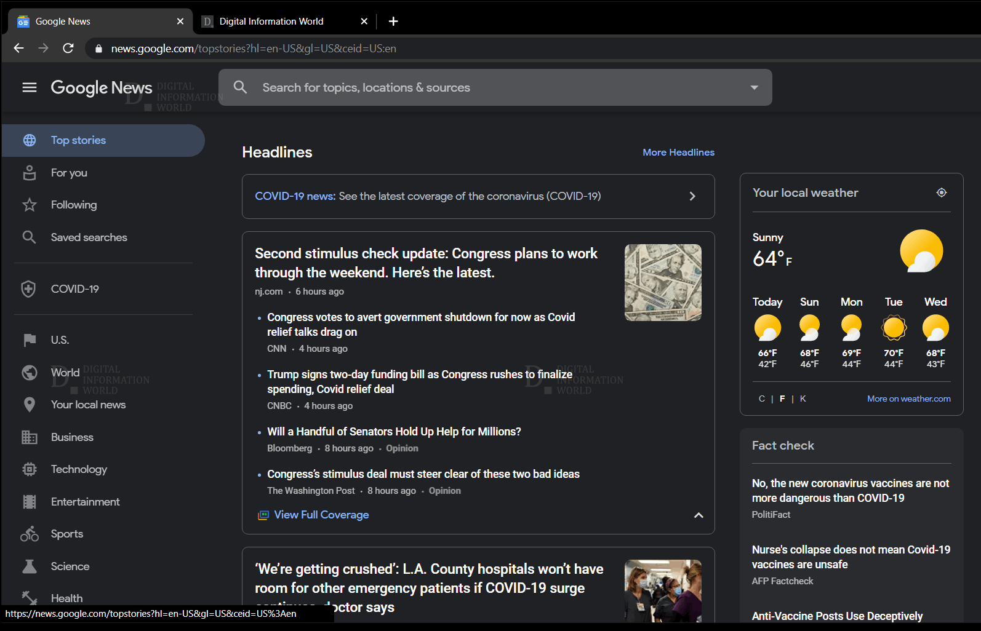Click the For you person icon
This screenshot has width=981, height=631.
[30, 173]
